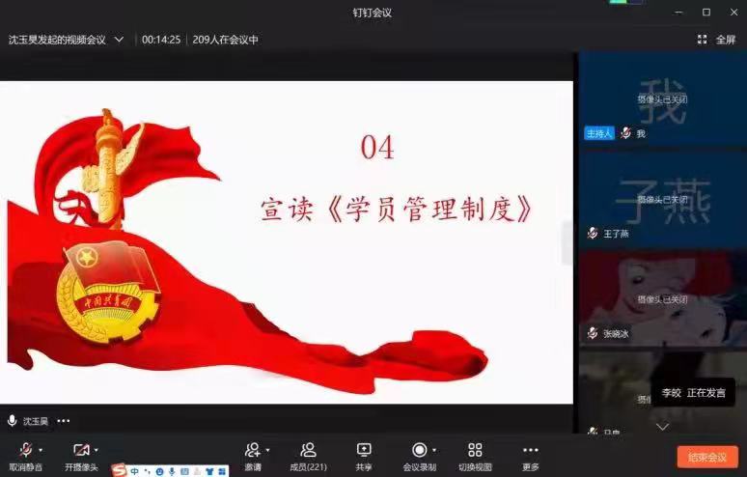This screenshot has width=747, height=477.
Task: Click the Sogou input method S icon
Action: pyautogui.click(x=119, y=470)
